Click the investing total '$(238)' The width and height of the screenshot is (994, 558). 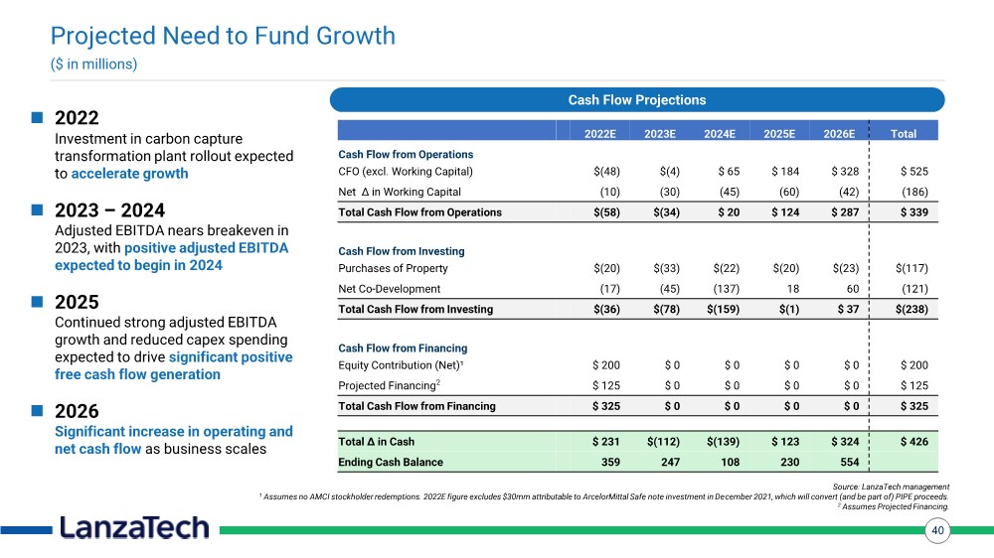click(911, 309)
